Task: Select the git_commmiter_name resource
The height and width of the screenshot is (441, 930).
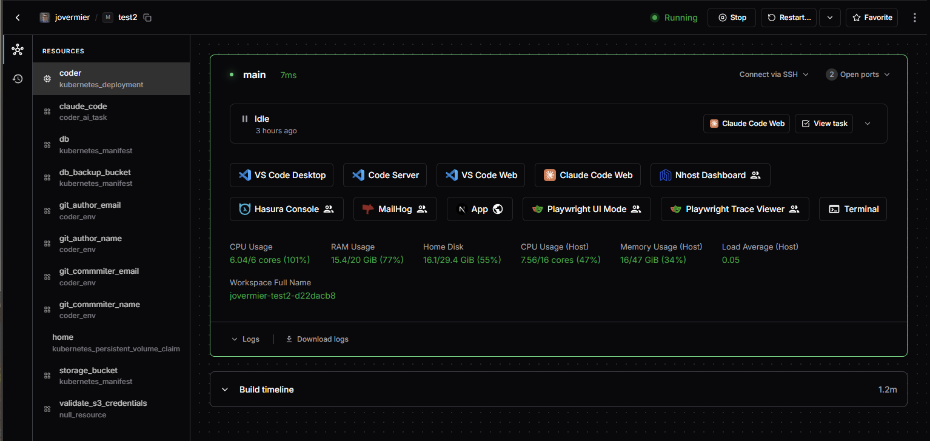Action: 112,310
